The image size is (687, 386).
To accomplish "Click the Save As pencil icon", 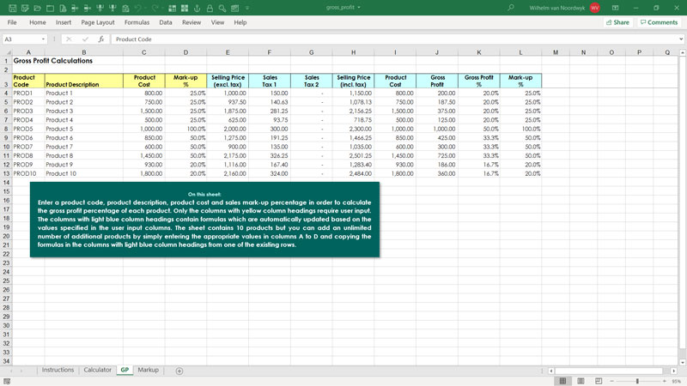I will [25, 9].
